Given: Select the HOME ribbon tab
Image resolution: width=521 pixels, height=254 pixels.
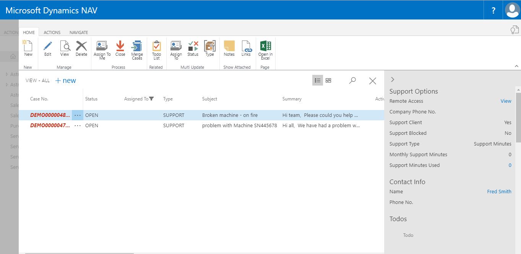Looking at the screenshot, I should [x=29, y=32].
